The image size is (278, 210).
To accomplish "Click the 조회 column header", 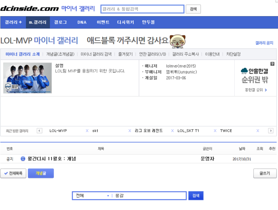I will [x=260, y=148].
